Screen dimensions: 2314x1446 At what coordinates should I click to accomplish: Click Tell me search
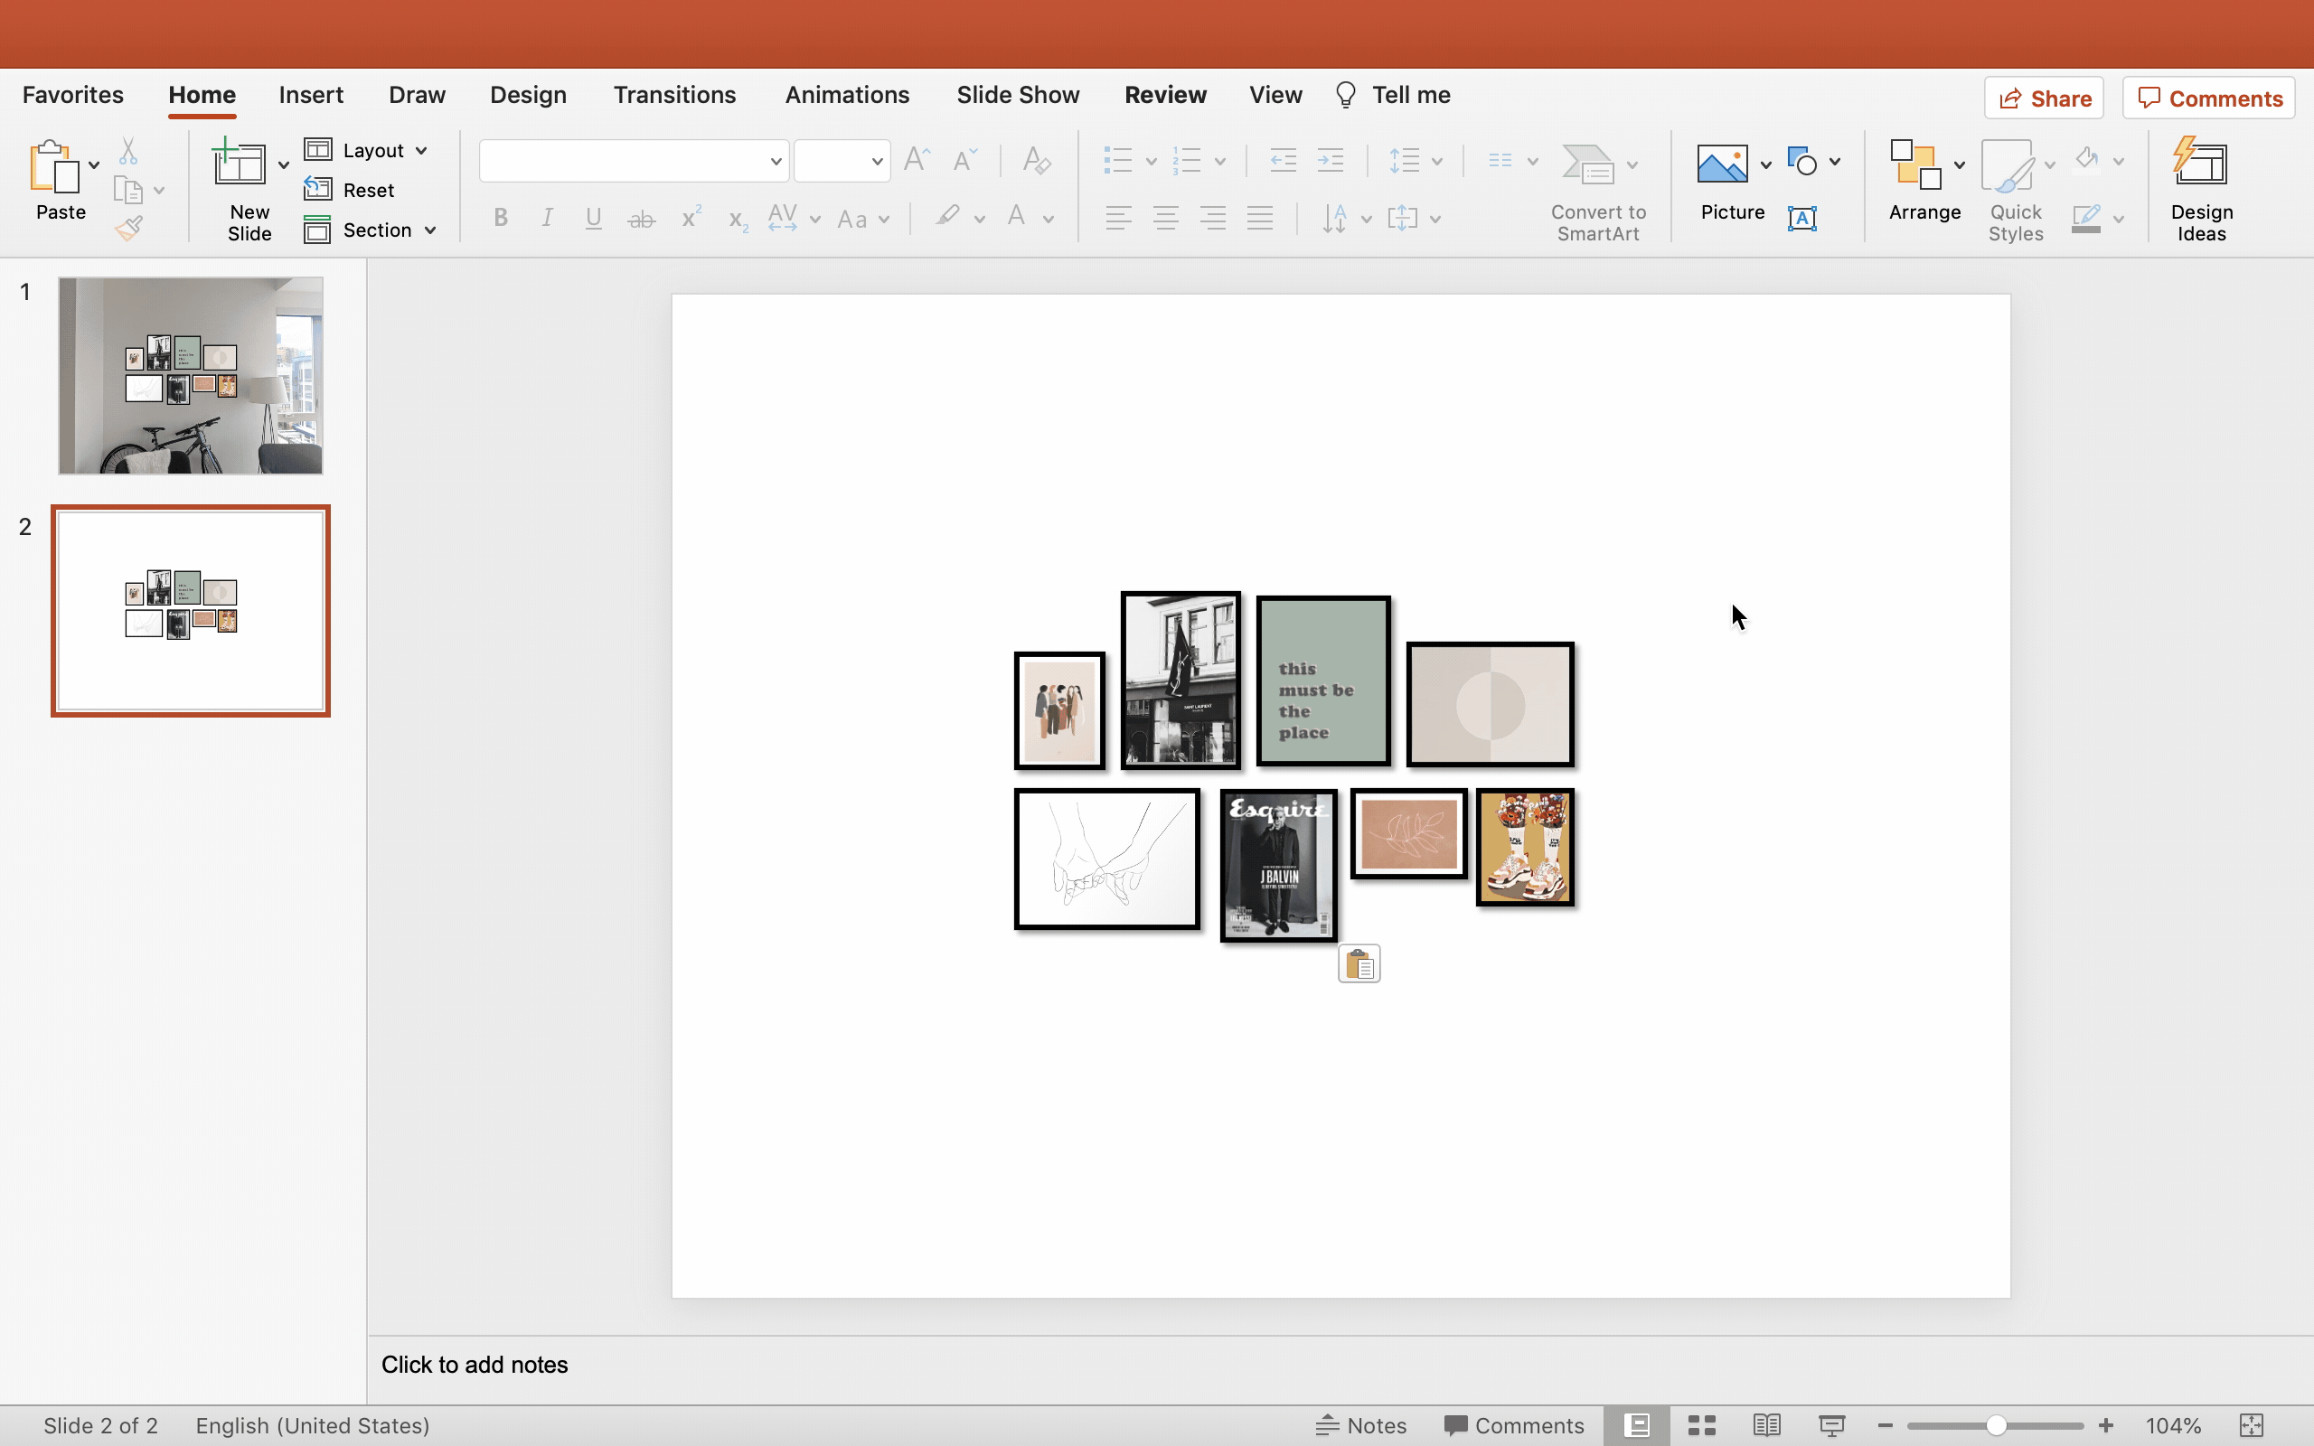[x=1393, y=95]
